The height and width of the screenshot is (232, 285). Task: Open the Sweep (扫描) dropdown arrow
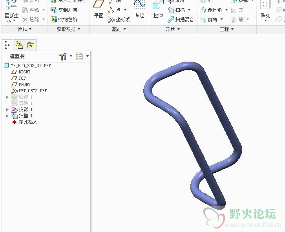189,10
